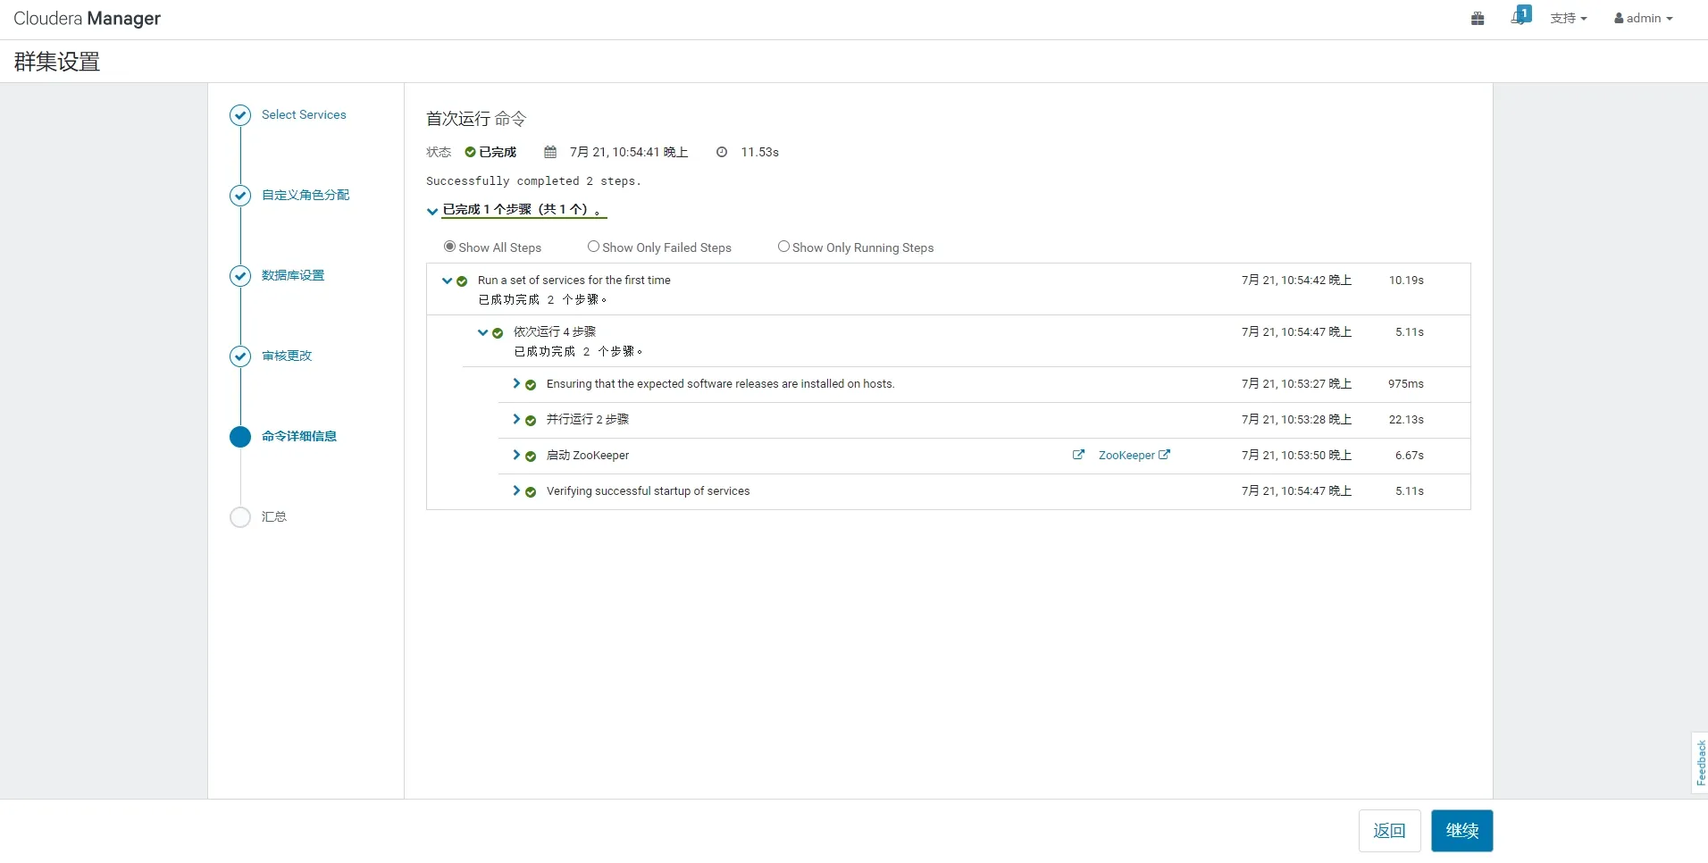Open the admin account menu

tap(1644, 18)
